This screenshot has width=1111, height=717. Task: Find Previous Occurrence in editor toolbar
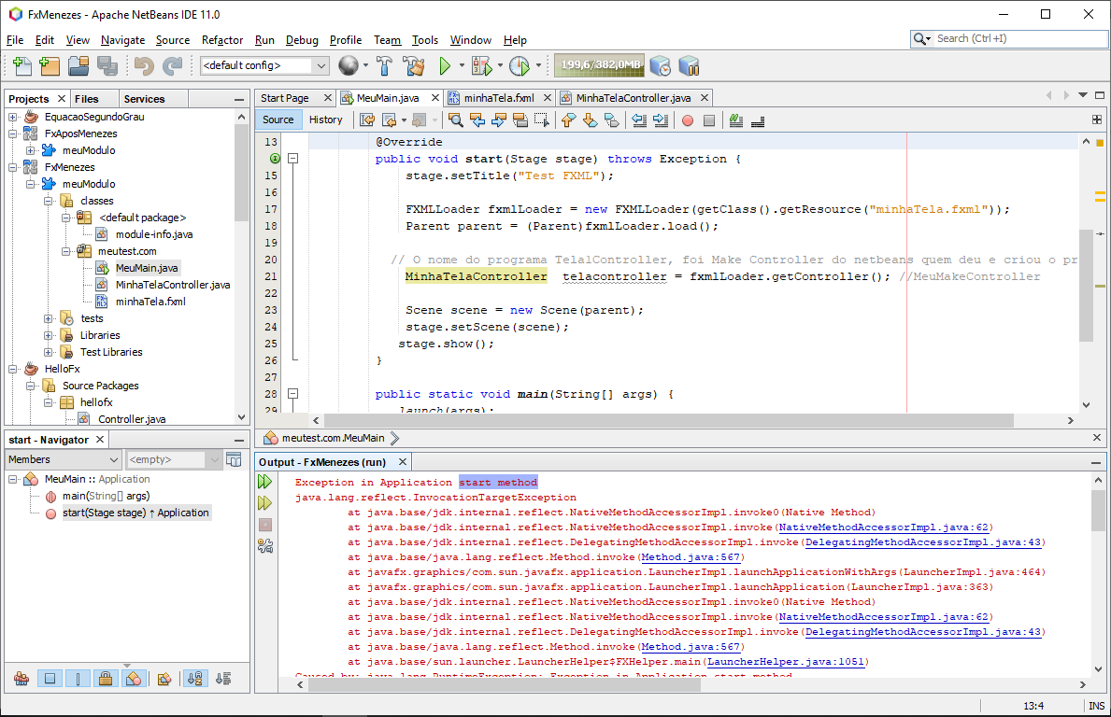477,120
